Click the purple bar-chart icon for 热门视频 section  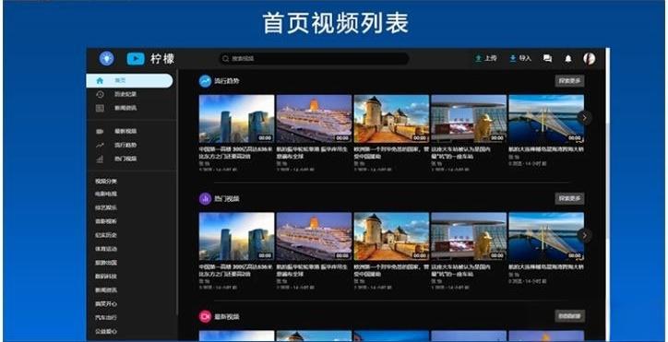(x=206, y=198)
